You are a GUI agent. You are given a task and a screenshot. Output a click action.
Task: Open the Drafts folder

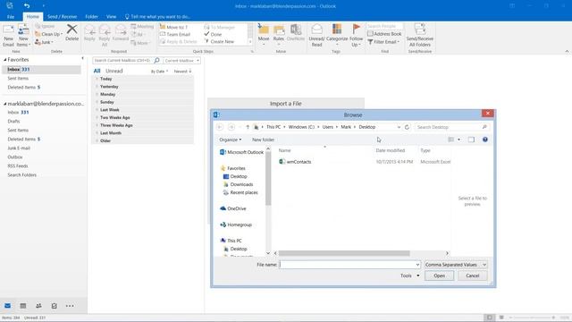[x=13, y=122]
